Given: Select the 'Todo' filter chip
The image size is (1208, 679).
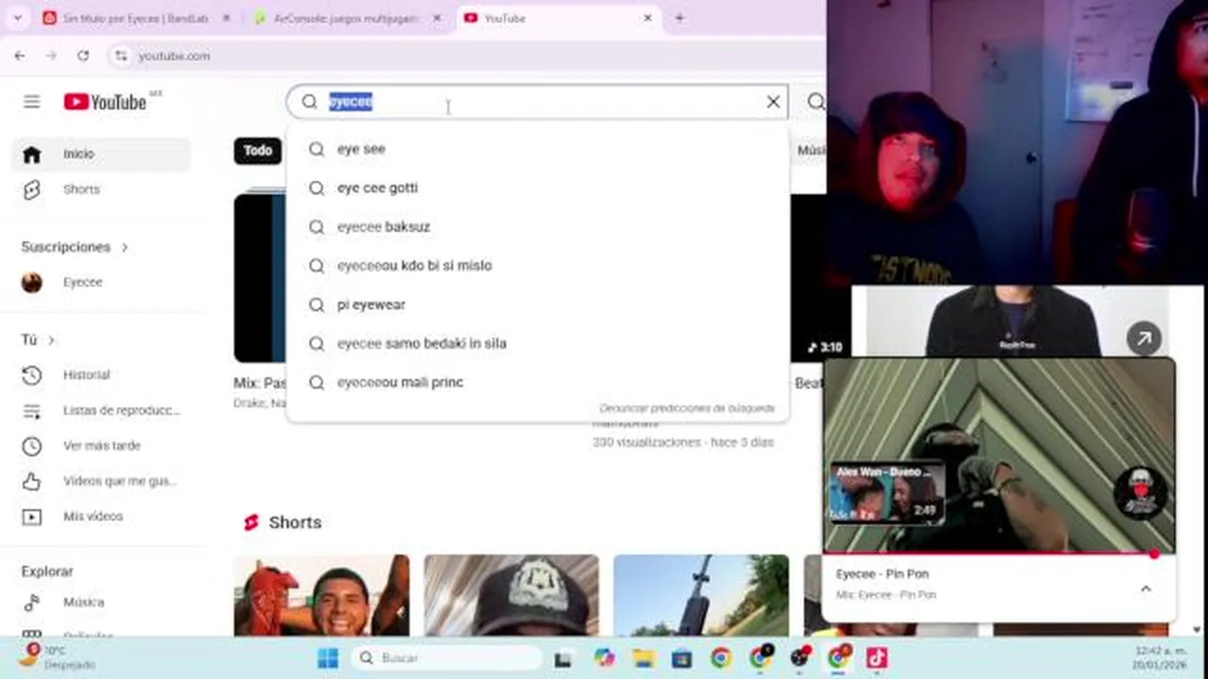Looking at the screenshot, I should click(258, 150).
